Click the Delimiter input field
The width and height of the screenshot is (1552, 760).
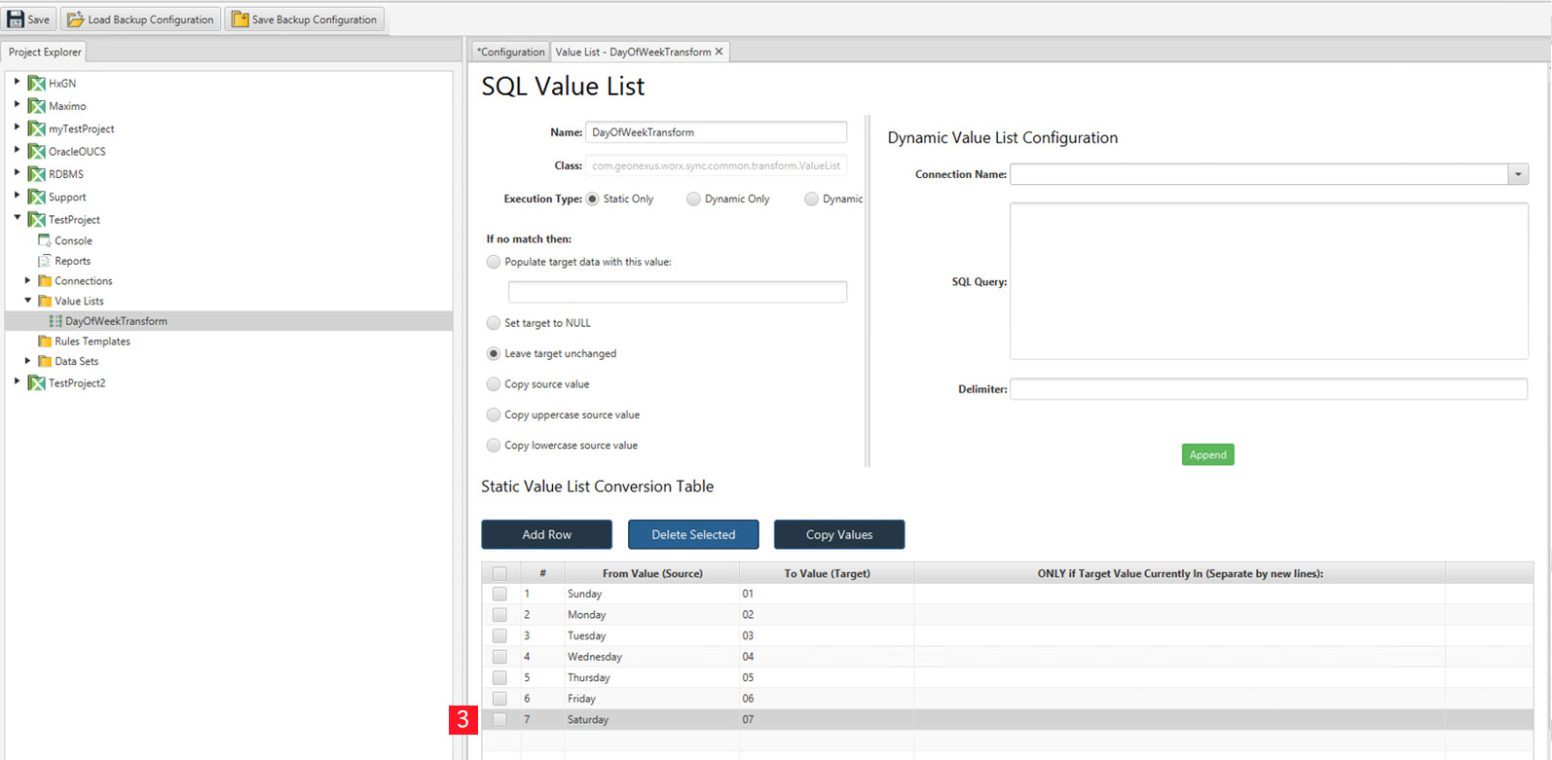point(1269,389)
